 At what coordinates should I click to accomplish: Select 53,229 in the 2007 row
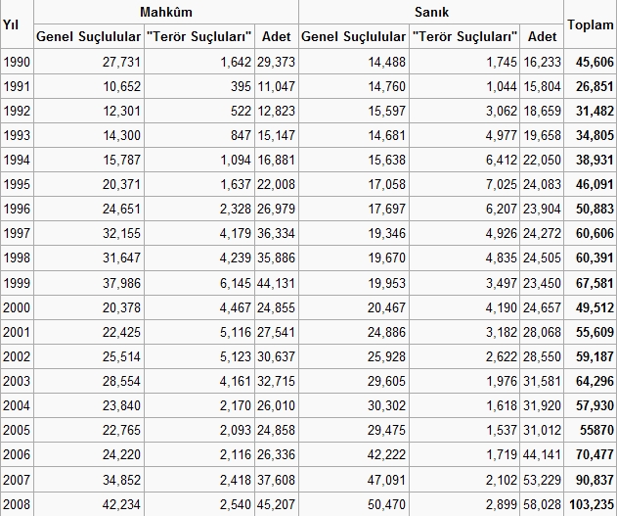(x=543, y=481)
